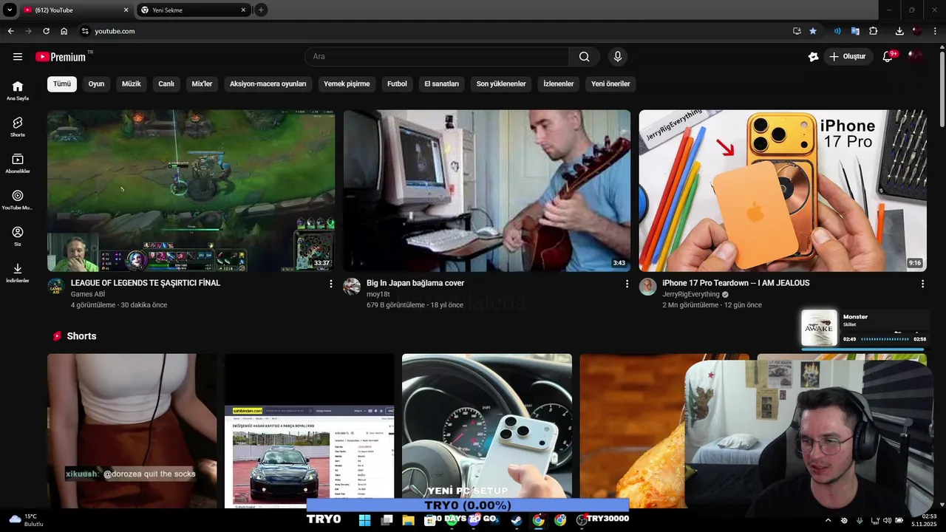Open Games ABİ channel name link
Screen dimensions: 946x532
pyautogui.click(x=88, y=294)
